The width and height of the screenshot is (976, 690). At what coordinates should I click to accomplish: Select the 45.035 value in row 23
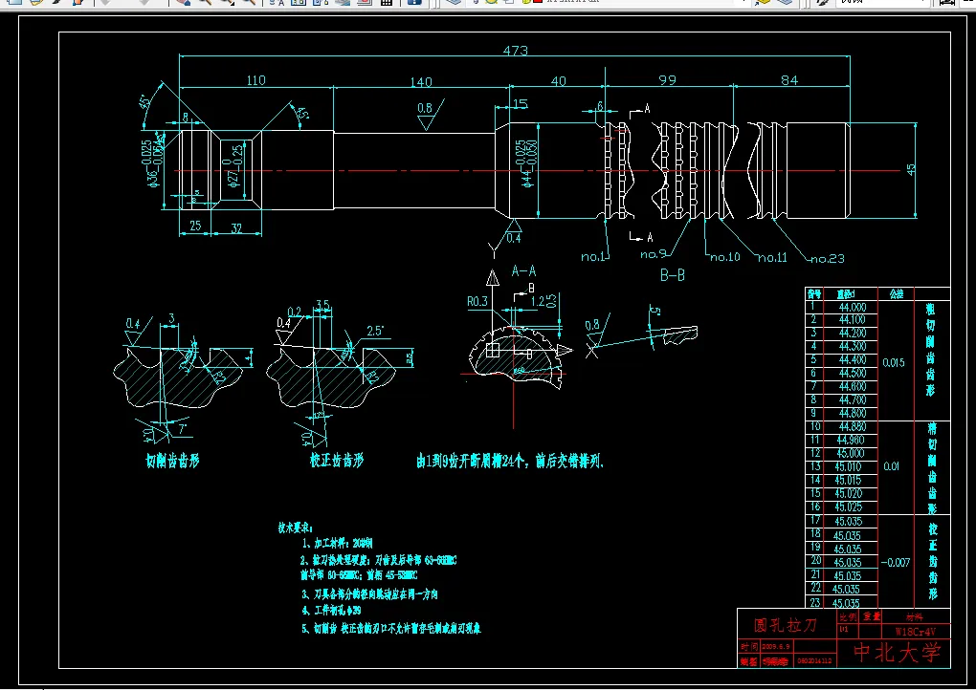pos(846,603)
